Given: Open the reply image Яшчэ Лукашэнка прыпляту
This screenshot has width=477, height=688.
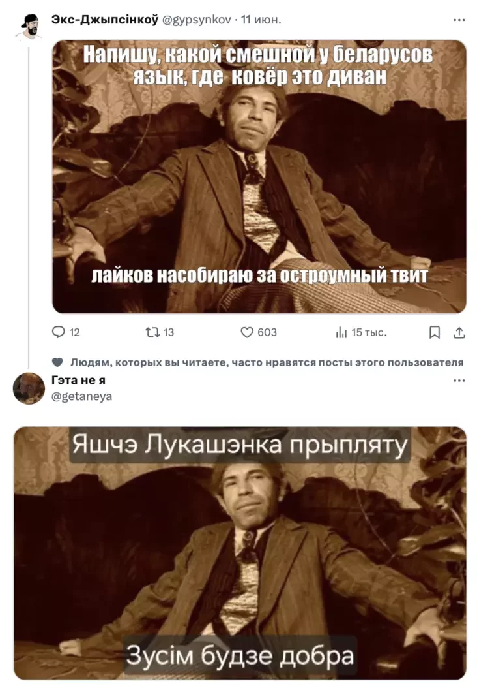Looking at the screenshot, I should point(240,553).
